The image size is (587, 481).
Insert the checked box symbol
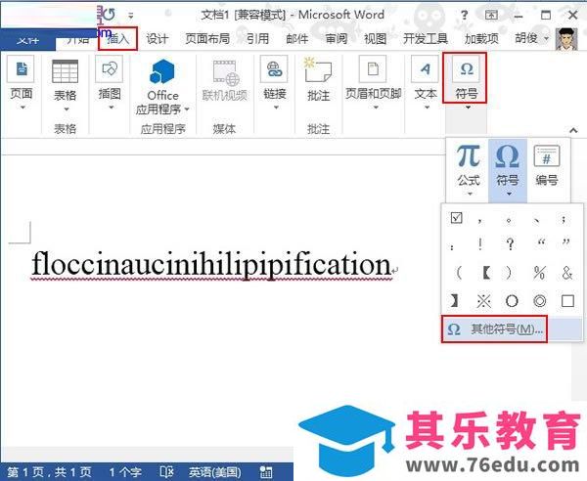pyautogui.click(x=456, y=218)
